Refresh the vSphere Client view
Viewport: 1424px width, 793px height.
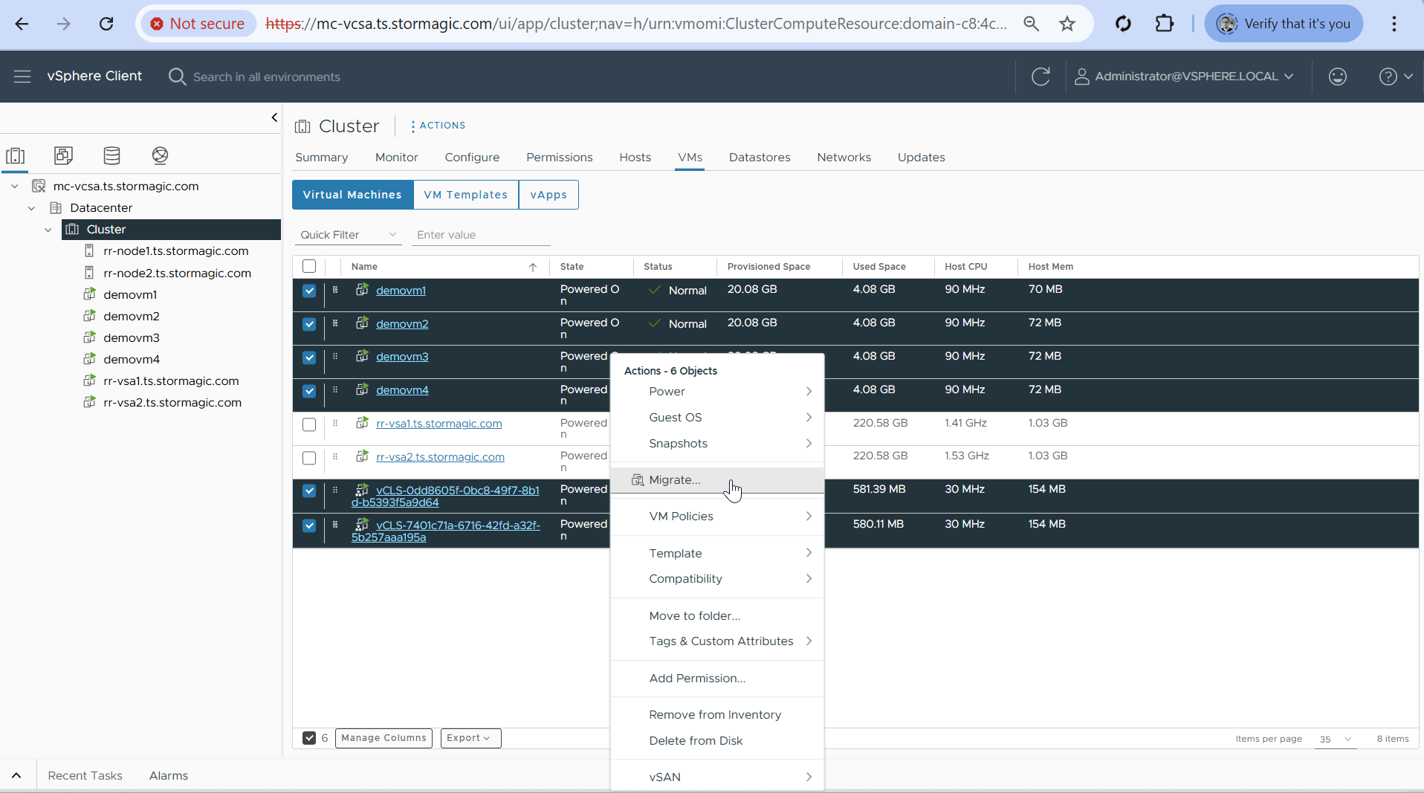pyautogui.click(x=1041, y=77)
